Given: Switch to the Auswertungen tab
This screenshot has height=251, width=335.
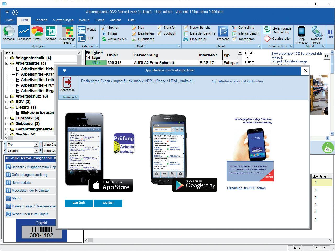Looking at the screenshot, I should click(63, 20).
